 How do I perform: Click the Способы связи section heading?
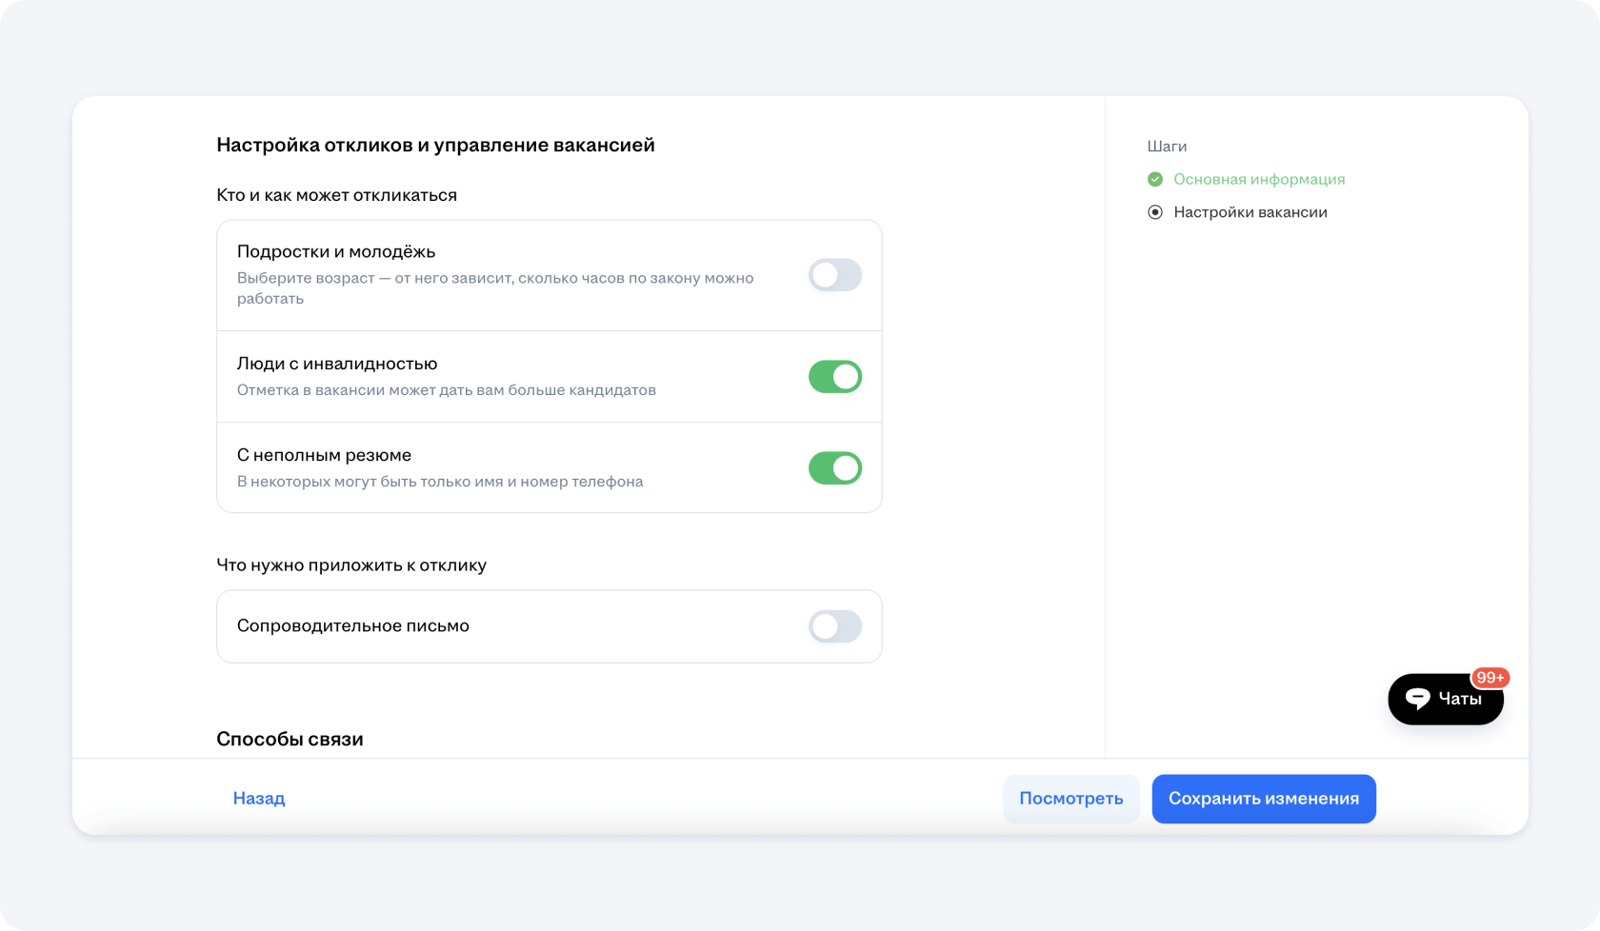click(290, 739)
